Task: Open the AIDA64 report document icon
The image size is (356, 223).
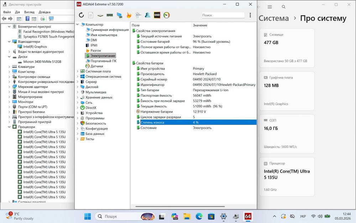Action: pos(90,15)
